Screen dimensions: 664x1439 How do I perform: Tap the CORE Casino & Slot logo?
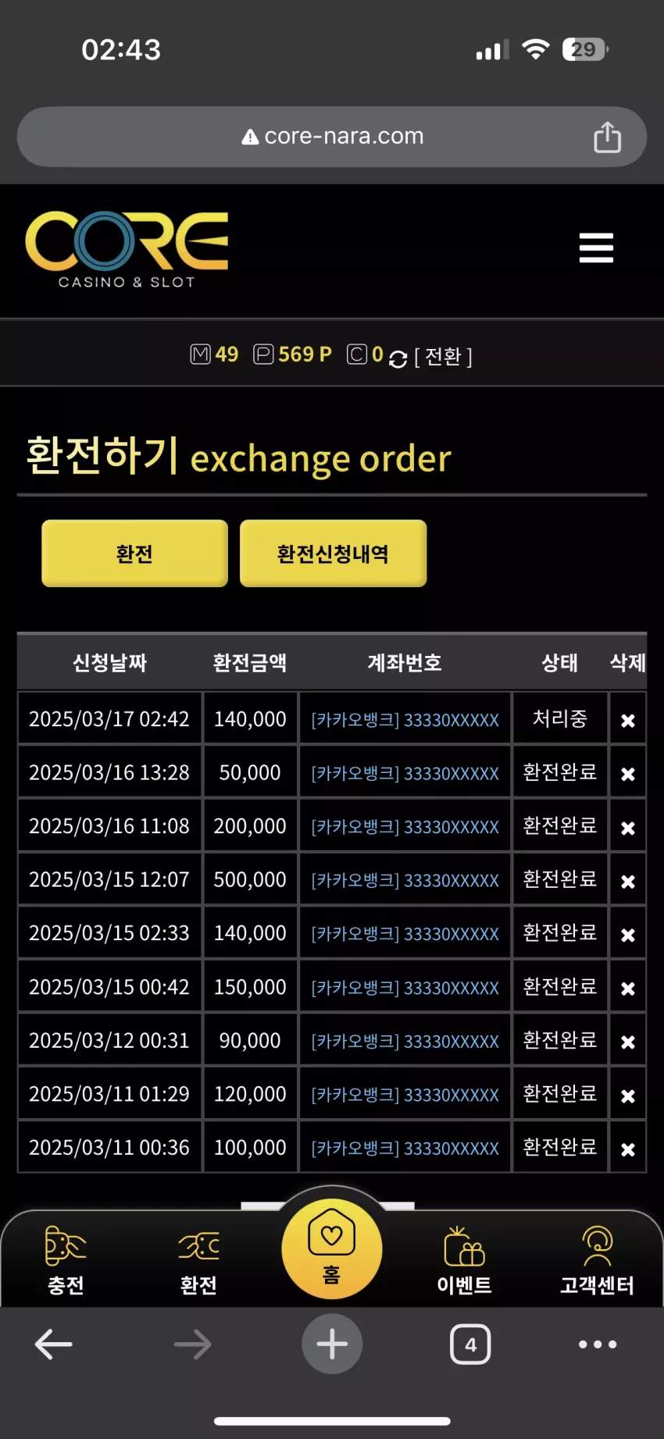[127, 250]
